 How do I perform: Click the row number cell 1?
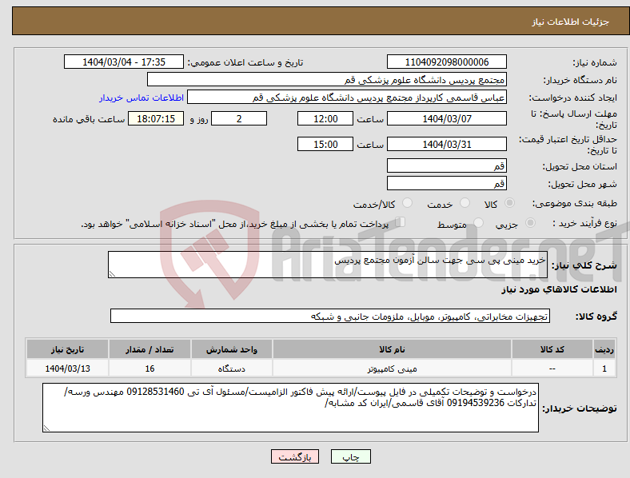pos(604,368)
